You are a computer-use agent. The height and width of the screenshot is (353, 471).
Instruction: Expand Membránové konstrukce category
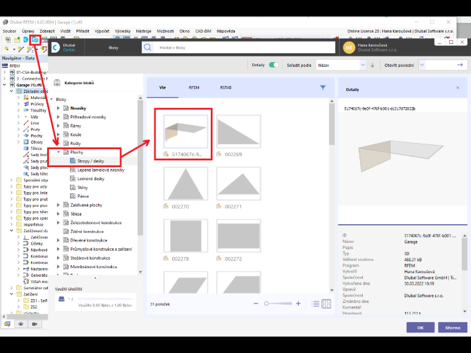pyautogui.click(x=59, y=267)
